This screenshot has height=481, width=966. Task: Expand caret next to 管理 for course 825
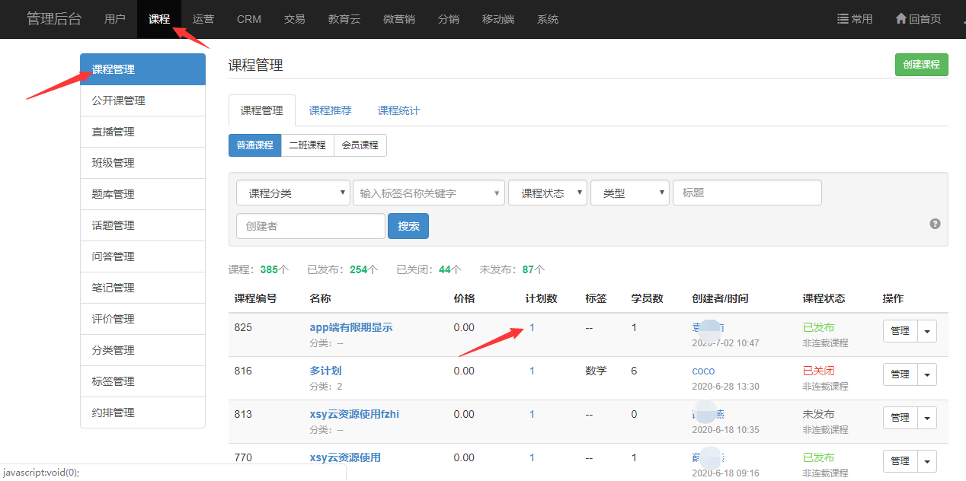[x=927, y=331]
